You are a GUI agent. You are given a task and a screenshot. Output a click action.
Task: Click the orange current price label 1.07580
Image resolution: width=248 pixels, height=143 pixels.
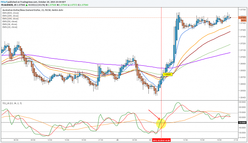242,18
